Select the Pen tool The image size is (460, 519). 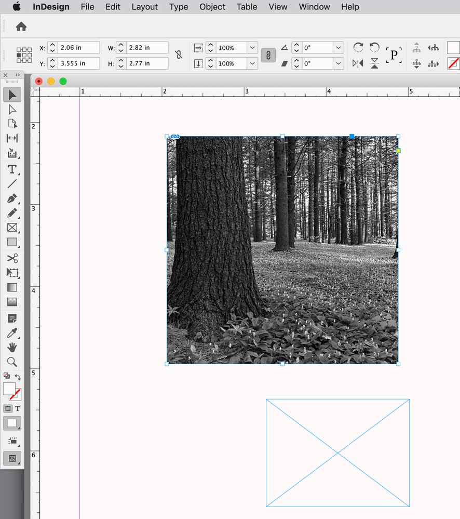tap(12, 198)
